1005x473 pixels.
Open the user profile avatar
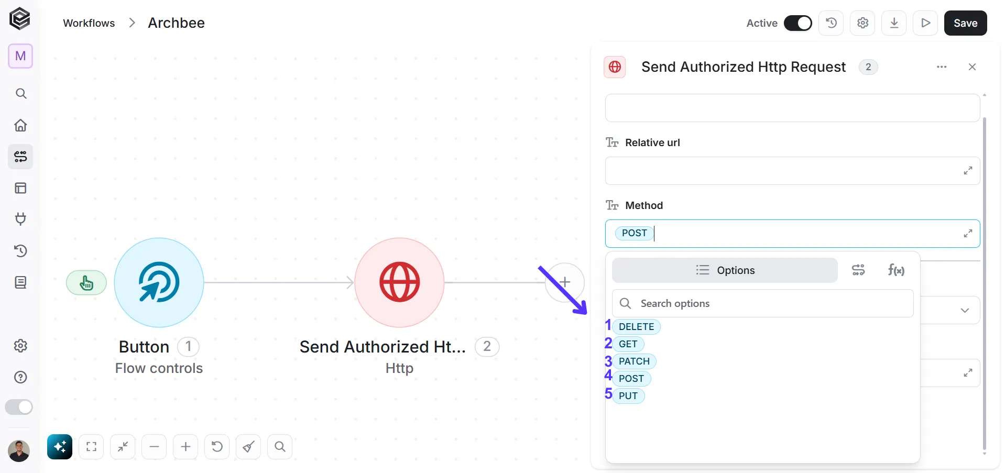click(x=19, y=451)
